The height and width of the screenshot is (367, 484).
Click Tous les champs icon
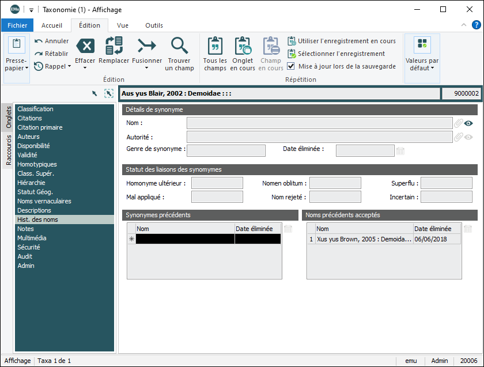[x=215, y=46]
